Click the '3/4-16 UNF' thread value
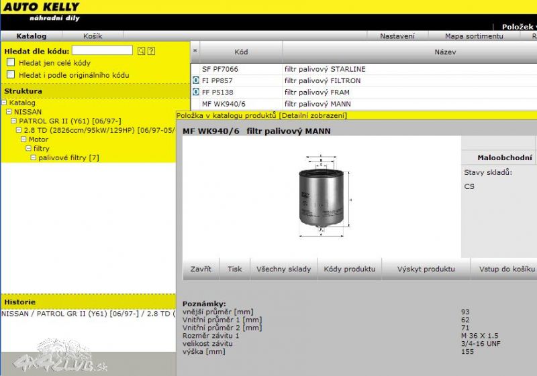 (x=481, y=344)
